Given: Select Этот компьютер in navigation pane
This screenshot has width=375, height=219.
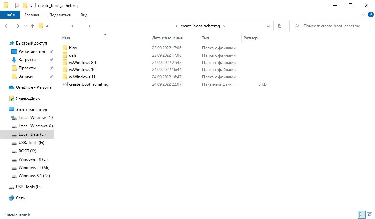Looking at the screenshot, I should 31,109.
